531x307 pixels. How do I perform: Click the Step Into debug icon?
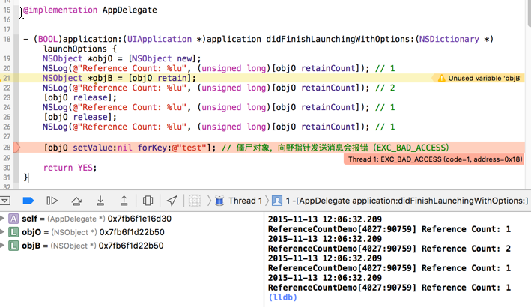[x=100, y=201]
